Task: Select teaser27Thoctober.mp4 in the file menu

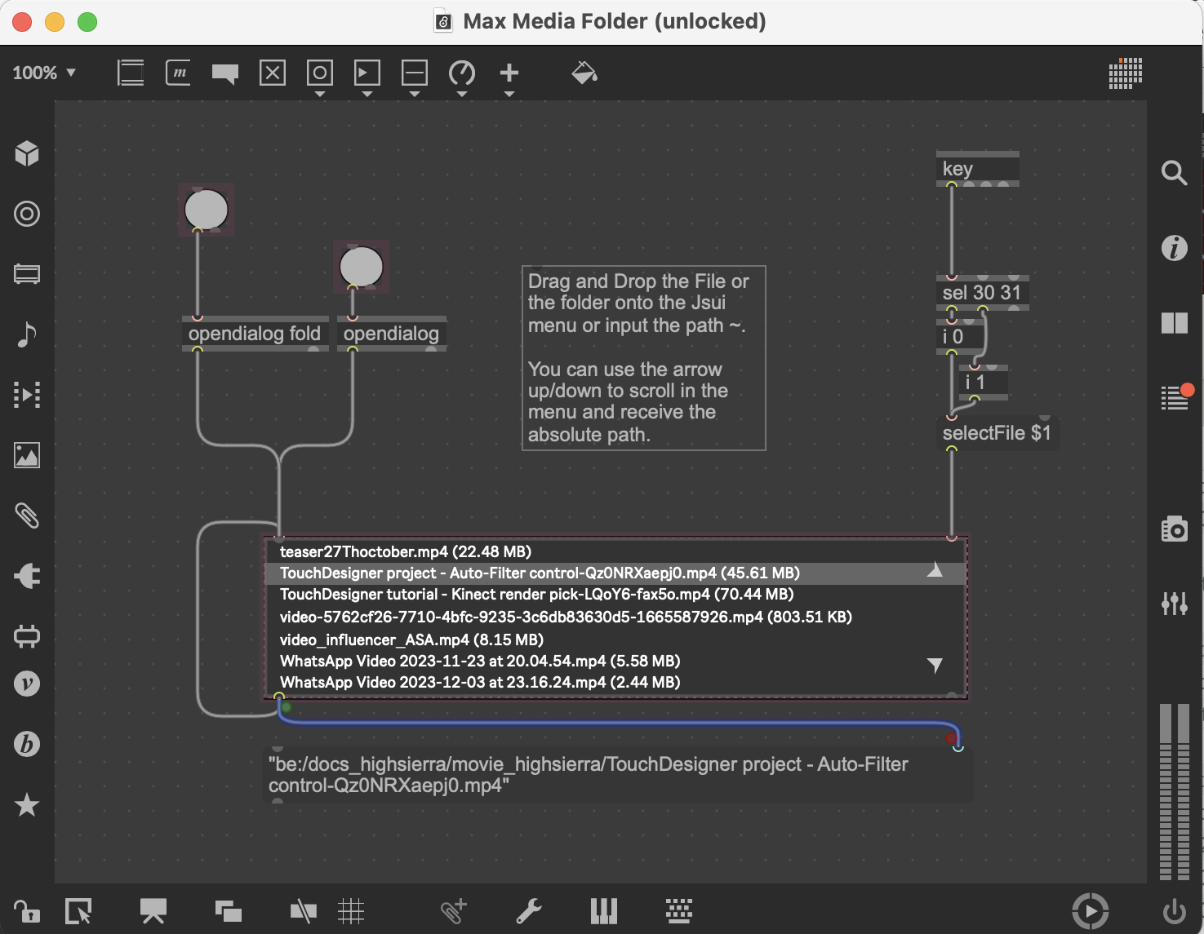Action: pos(405,551)
